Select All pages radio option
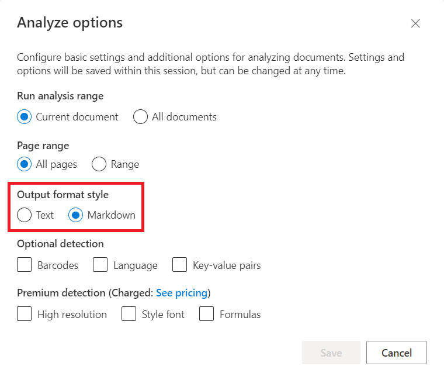 (x=25, y=164)
